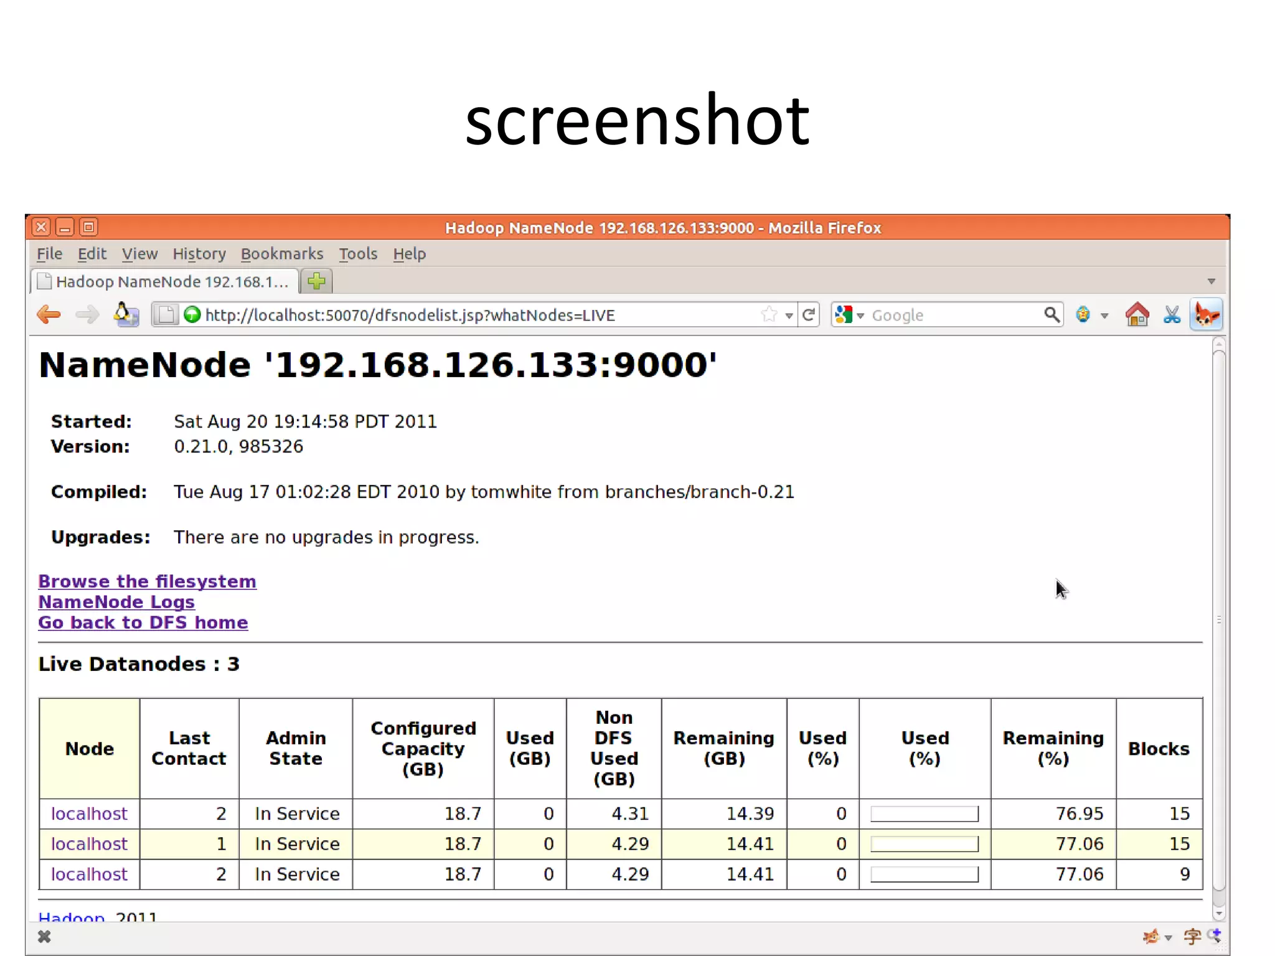Sort by Configured Capacity header

point(423,748)
